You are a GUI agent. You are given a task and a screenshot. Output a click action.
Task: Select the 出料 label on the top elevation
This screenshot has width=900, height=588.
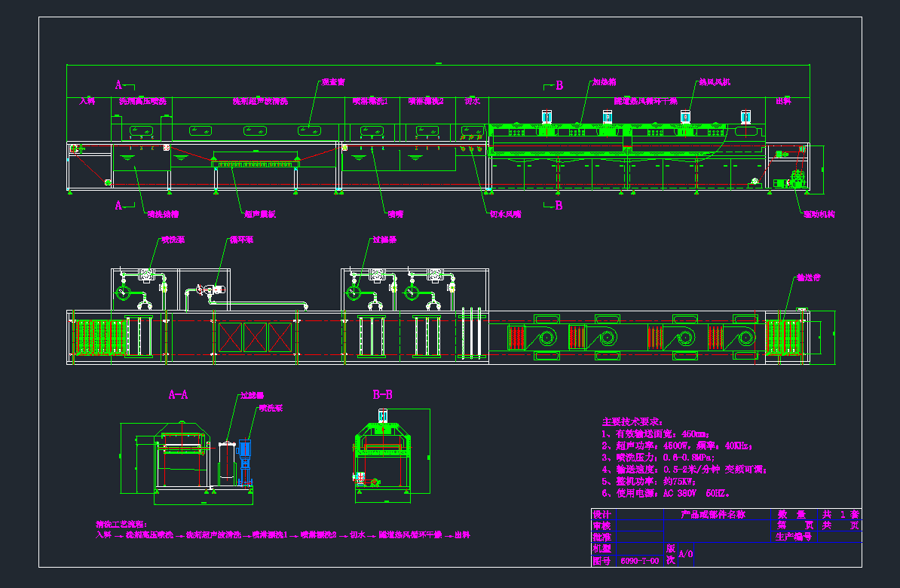click(x=783, y=100)
